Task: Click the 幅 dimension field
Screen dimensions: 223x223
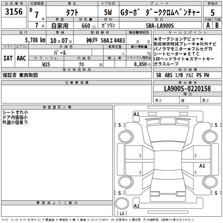Action: click(x=190, y=100)
